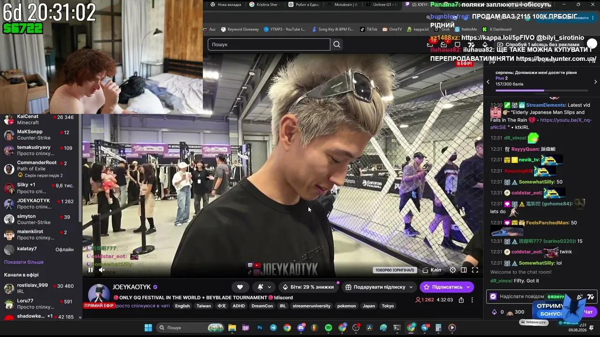Open the YouTube link in StreamElements message
The image size is (600, 337).
tap(541, 124)
